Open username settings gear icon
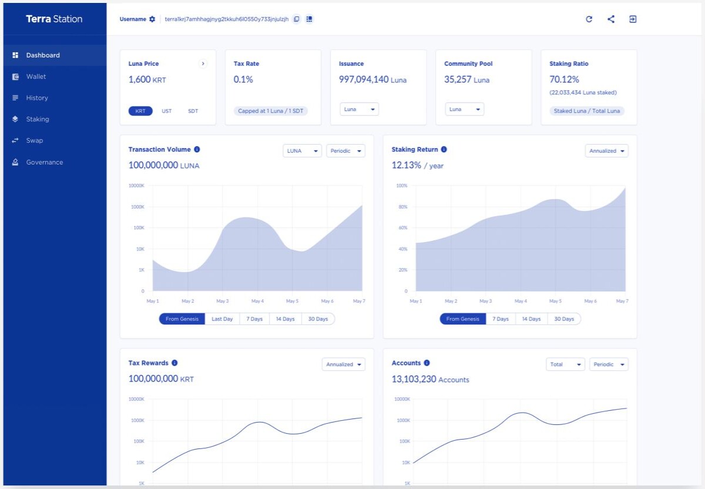The image size is (705, 489). [x=152, y=19]
